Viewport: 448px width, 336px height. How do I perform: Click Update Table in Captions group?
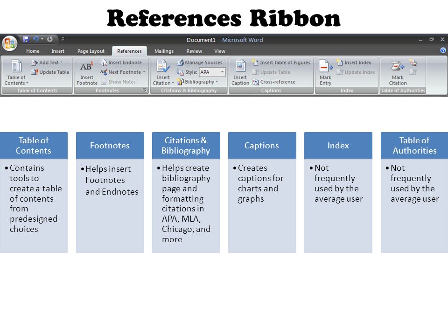(x=271, y=72)
